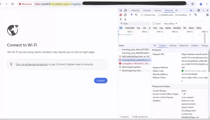Show more DevTools tabs chevron
The width and height of the screenshot is (210, 120).
[177, 10]
